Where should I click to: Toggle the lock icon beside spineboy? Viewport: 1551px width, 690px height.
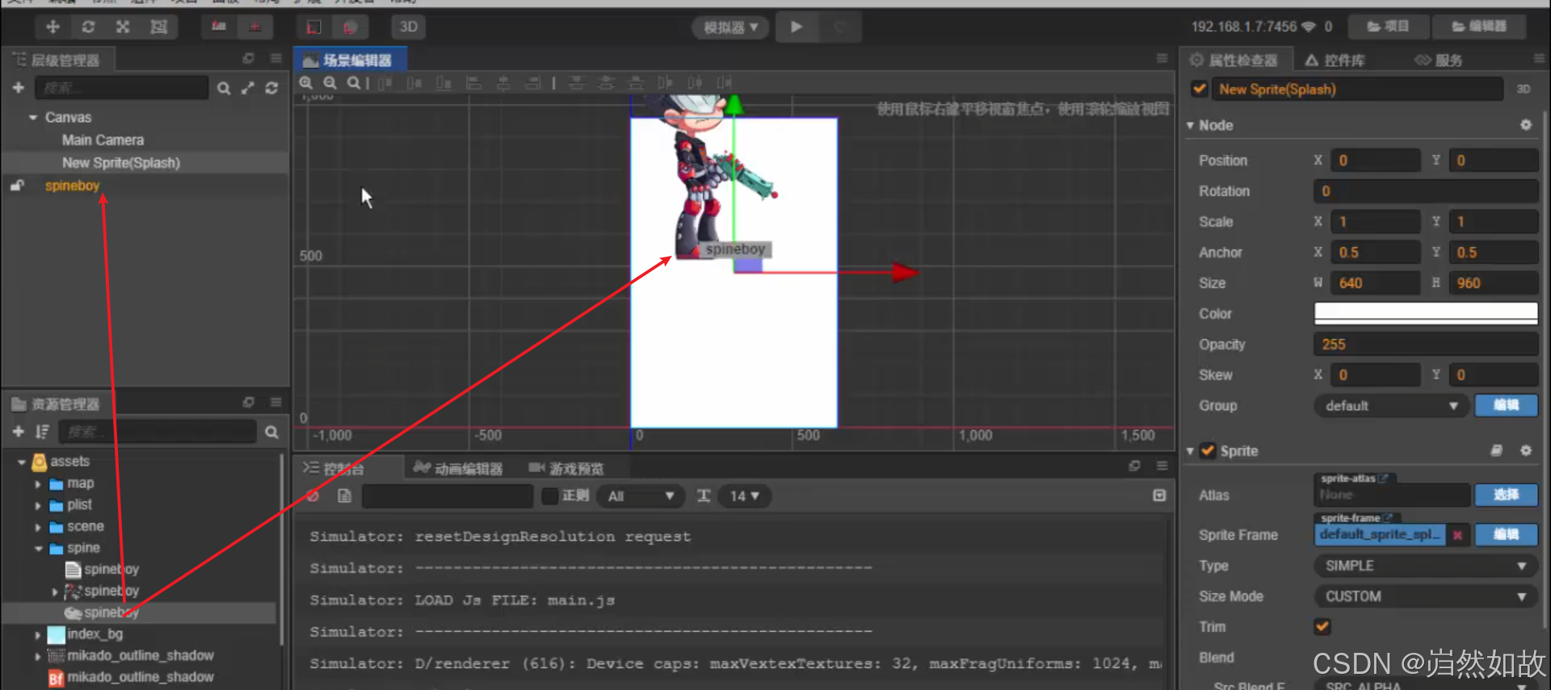[x=17, y=186]
